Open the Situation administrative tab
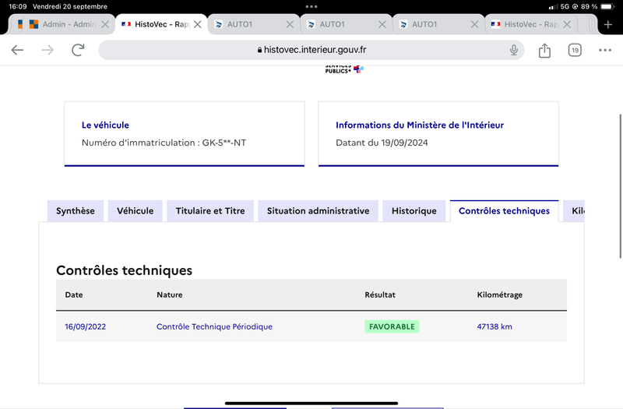The height and width of the screenshot is (409, 623). pyautogui.click(x=318, y=211)
